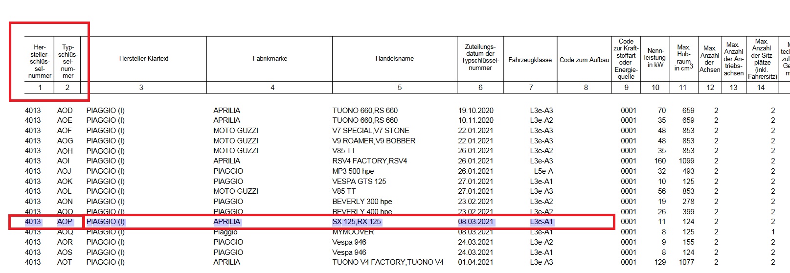Image resolution: width=790 pixels, height=273 pixels.
Task: Click trade name TUONO V4 FACTORY,TUONO V4
Action: (388, 262)
